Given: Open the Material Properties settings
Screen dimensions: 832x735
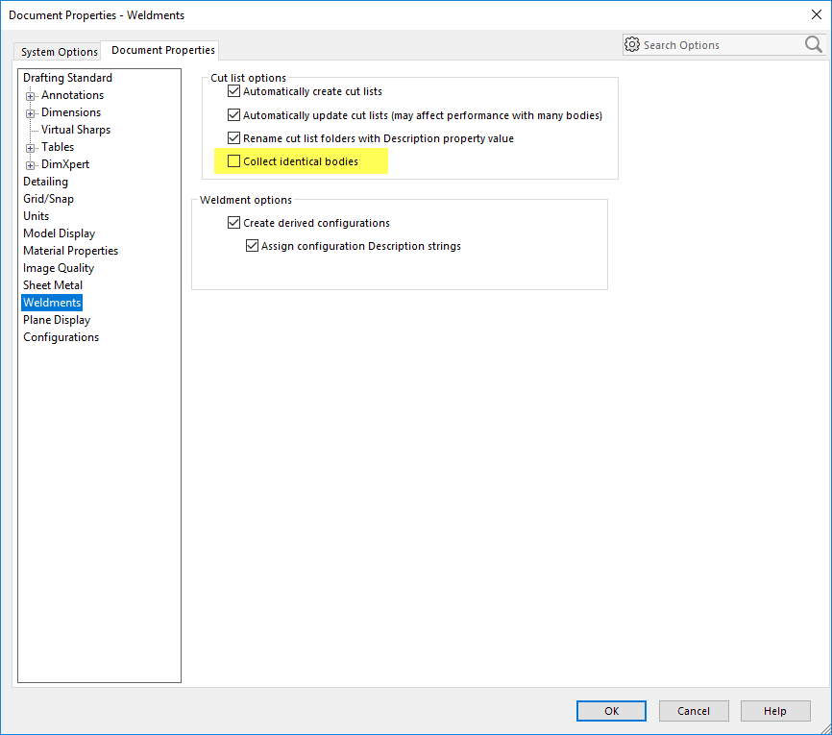Looking at the screenshot, I should pyautogui.click(x=70, y=251).
